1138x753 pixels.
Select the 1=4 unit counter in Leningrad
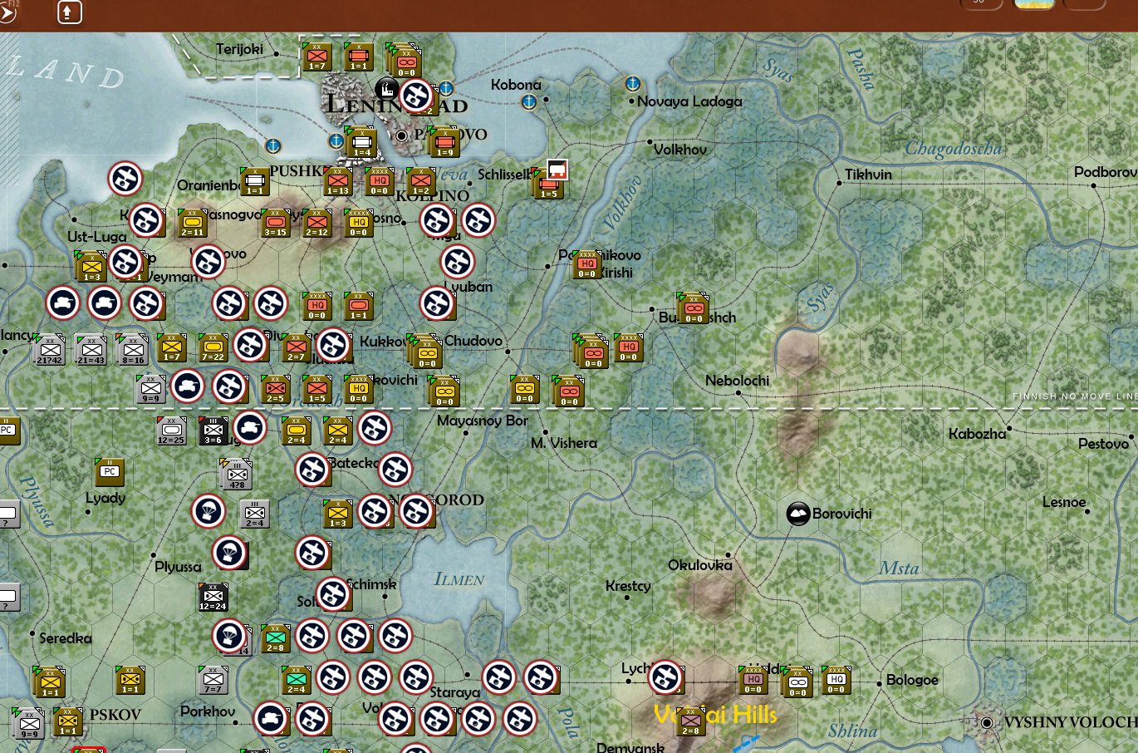361,143
